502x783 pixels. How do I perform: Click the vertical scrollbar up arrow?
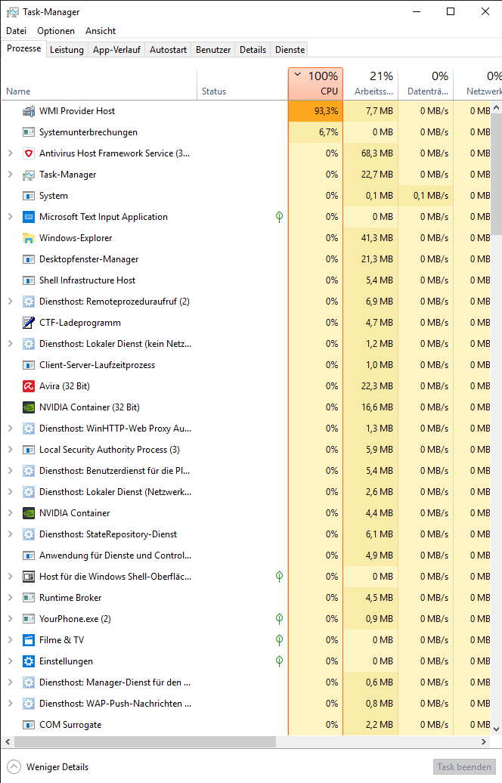tap(496, 107)
